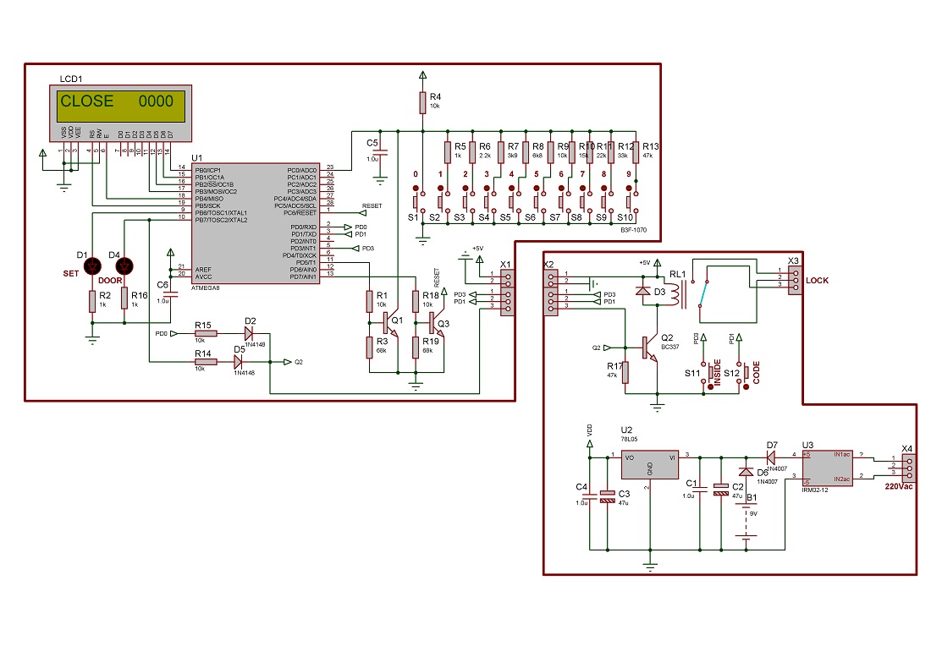Click the PD7/AIN1 pin label
The height and width of the screenshot is (646, 931).
point(303,277)
